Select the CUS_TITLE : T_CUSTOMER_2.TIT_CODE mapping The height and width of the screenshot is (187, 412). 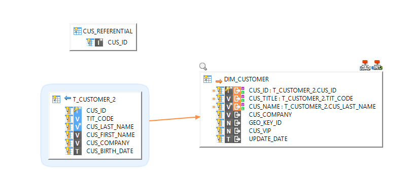pos(301,99)
